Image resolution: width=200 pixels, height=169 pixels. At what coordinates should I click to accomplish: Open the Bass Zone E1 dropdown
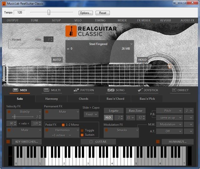tap(131, 118)
